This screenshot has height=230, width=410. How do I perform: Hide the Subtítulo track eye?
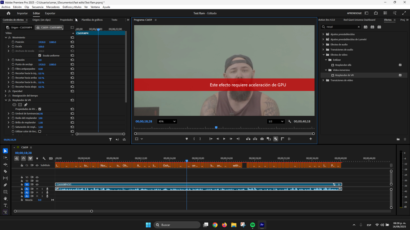click(37, 165)
